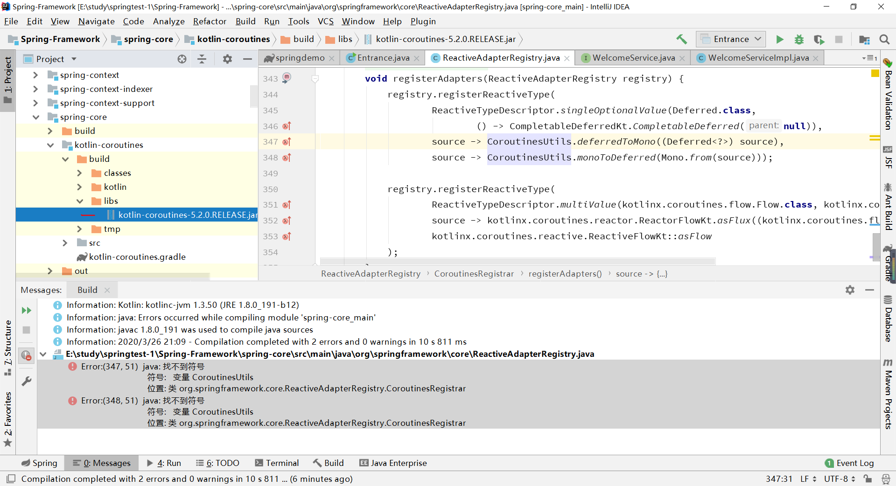Open Ant Build side panel
This screenshot has width=896, height=486.
(888, 207)
